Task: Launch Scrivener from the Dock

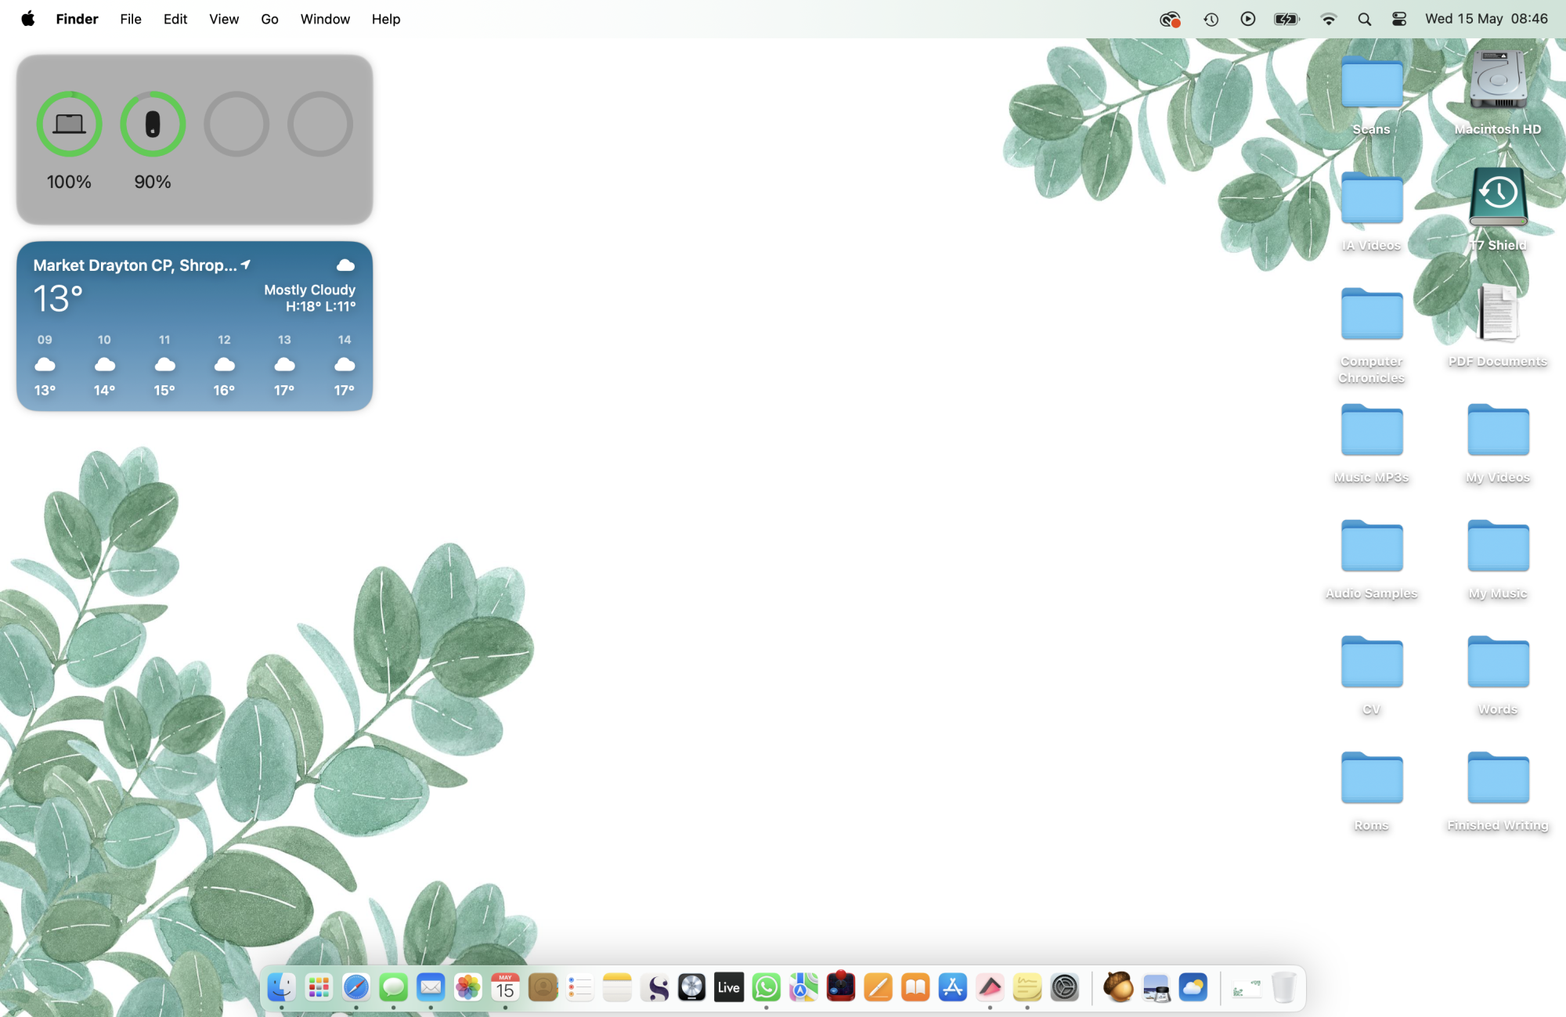Action: tap(655, 987)
